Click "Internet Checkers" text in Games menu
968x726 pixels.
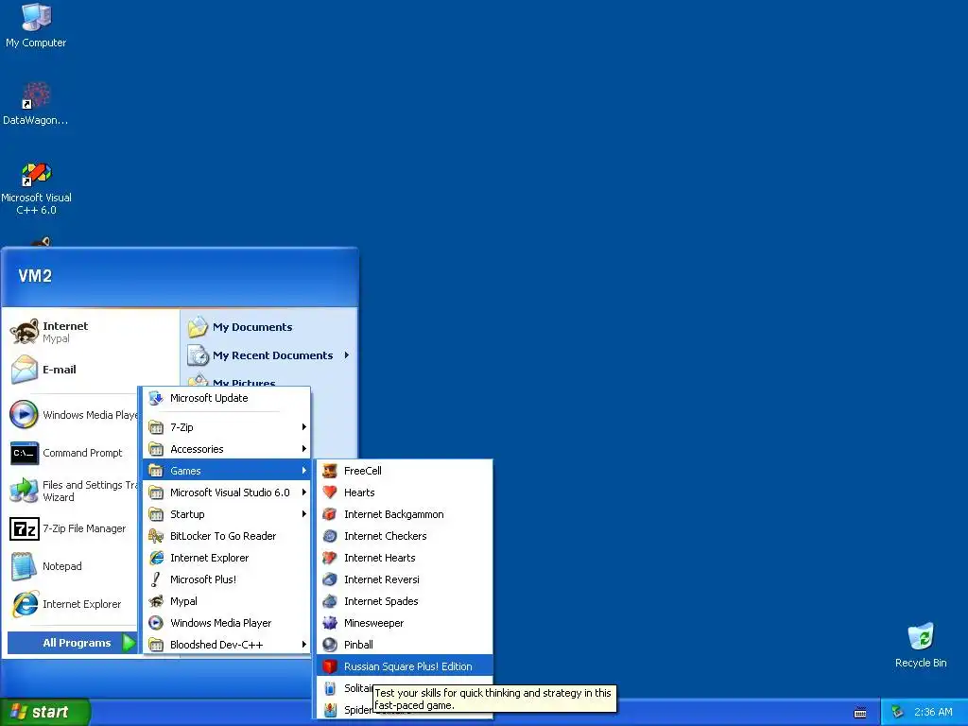[386, 536]
